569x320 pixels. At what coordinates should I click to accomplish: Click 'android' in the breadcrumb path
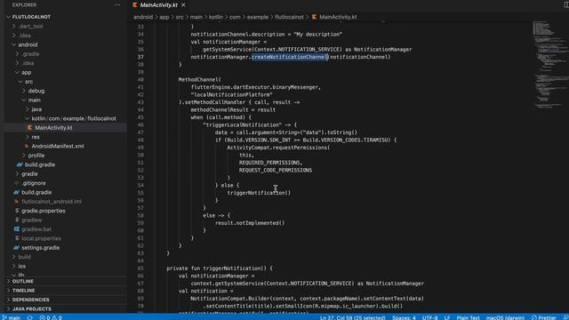[143, 17]
